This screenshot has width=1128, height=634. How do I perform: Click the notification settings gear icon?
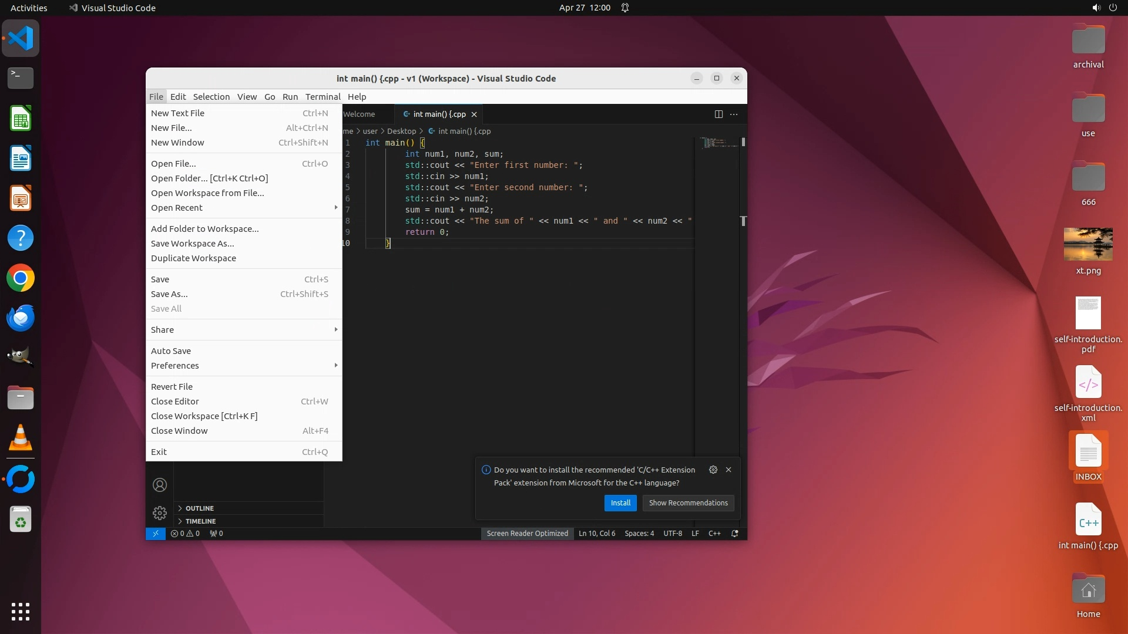pos(713,470)
